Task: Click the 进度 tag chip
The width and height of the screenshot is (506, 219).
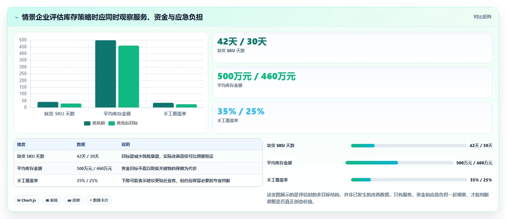Action: [x=73, y=200]
